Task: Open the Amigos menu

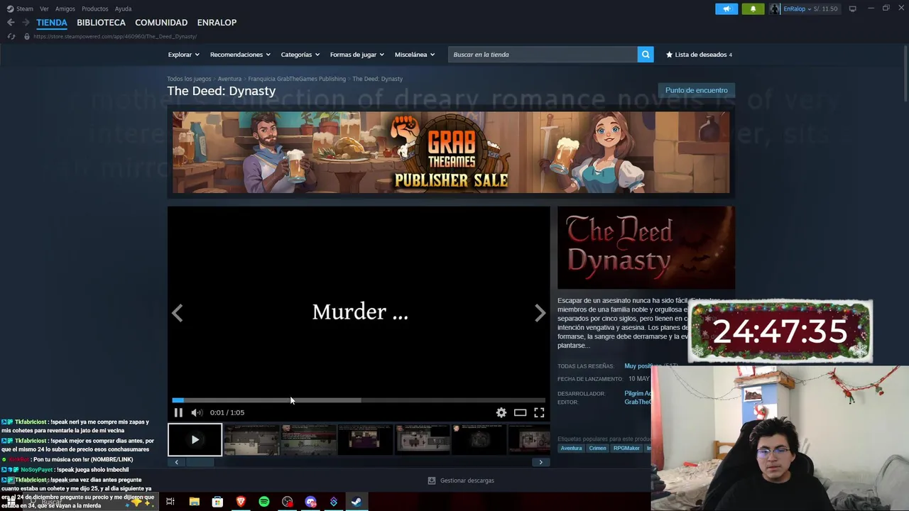Action: click(x=65, y=9)
